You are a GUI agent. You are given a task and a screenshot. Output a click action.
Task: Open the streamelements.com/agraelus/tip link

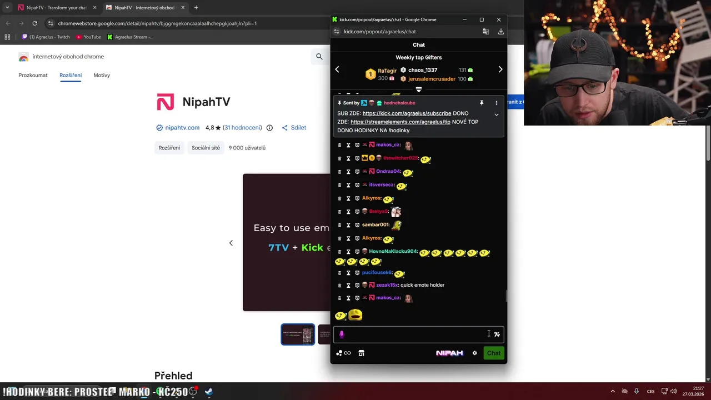(400, 122)
